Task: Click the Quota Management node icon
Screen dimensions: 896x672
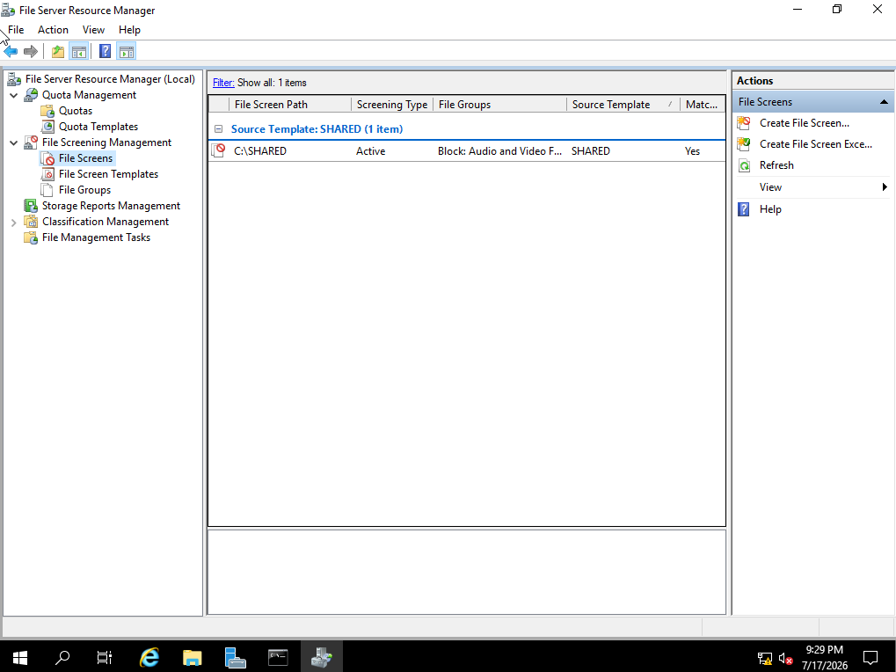Action: point(31,95)
